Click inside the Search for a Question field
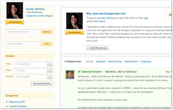The height and width of the screenshot is (110, 173). 23,32
